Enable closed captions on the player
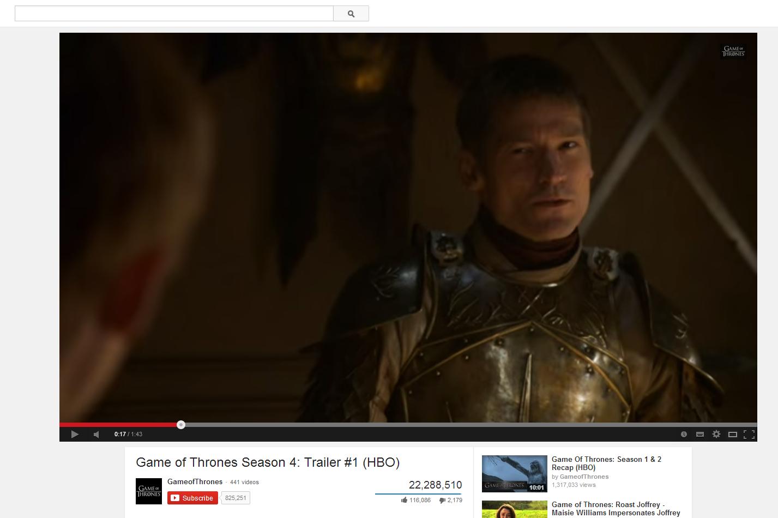Image resolution: width=778 pixels, height=518 pixels. [699, 434]
